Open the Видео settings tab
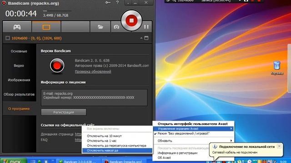The width and height of the screenshot is (291, 163). 19,66
